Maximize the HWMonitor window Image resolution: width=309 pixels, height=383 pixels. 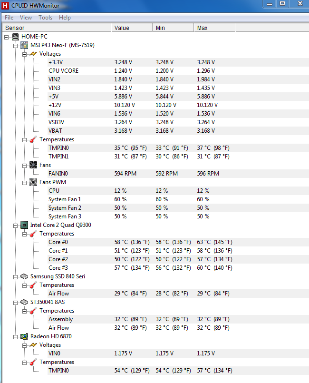[282, 4]
